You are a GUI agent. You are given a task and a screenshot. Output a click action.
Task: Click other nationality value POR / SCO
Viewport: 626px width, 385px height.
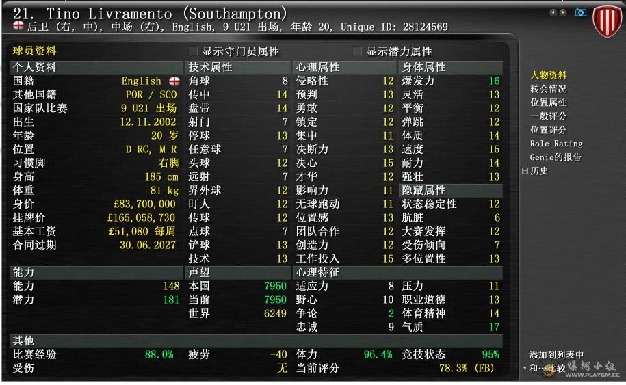[151, 94]
